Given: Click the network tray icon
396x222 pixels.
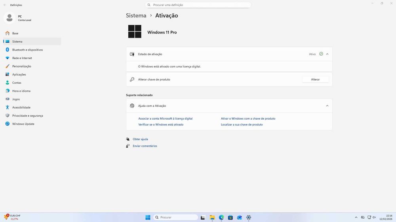Looking at the screenshot, I should point(369,217).
